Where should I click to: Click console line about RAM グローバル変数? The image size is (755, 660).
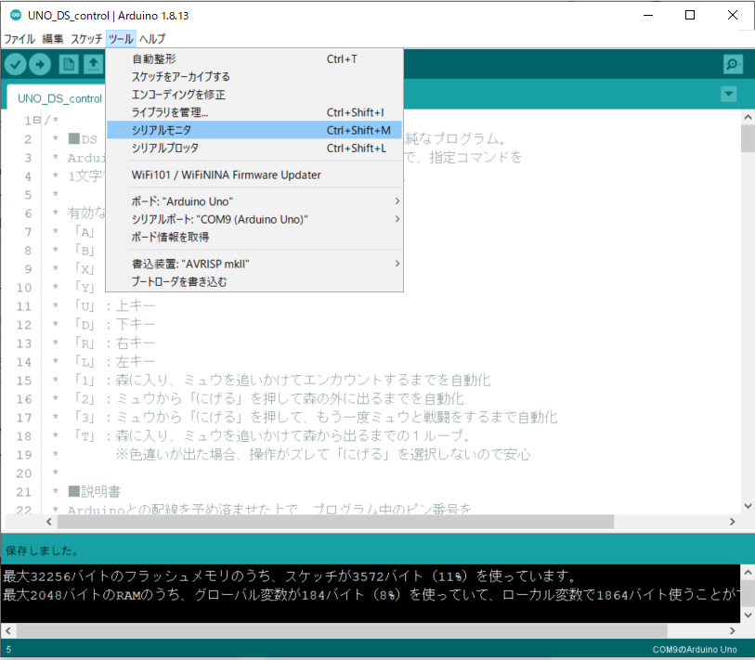pos(371,595)
